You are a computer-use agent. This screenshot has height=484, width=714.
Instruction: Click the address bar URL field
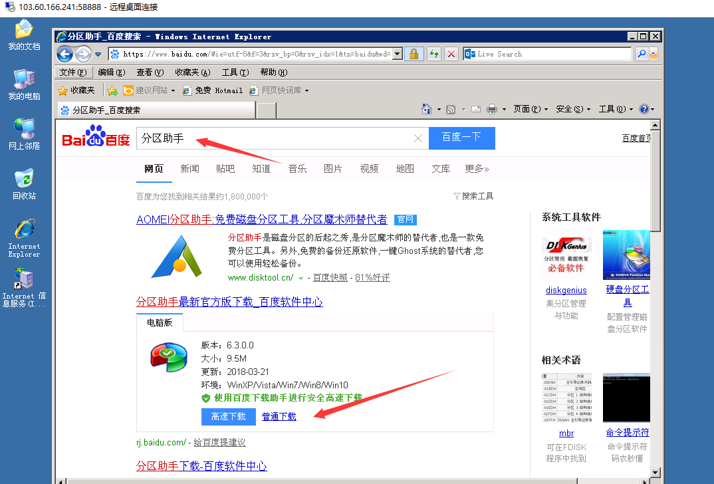(x=251, y=54)
